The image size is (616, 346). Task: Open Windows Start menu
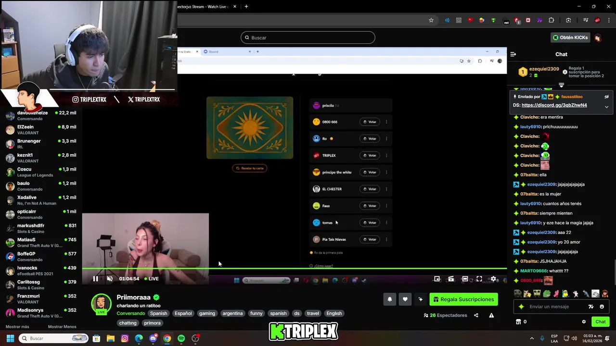tap(10, 338)
